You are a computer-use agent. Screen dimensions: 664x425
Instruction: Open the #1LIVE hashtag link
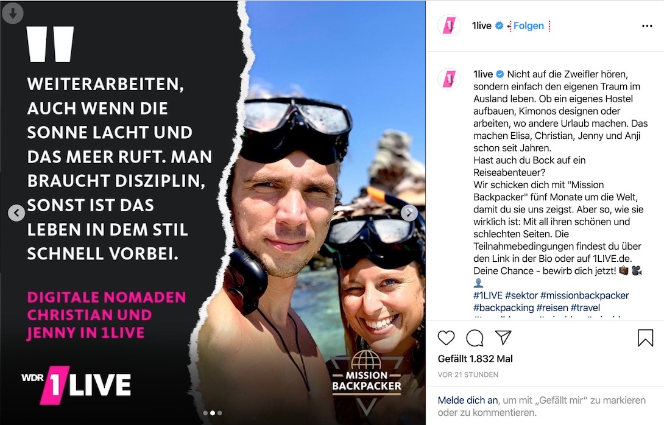click(x=488, y=295)
